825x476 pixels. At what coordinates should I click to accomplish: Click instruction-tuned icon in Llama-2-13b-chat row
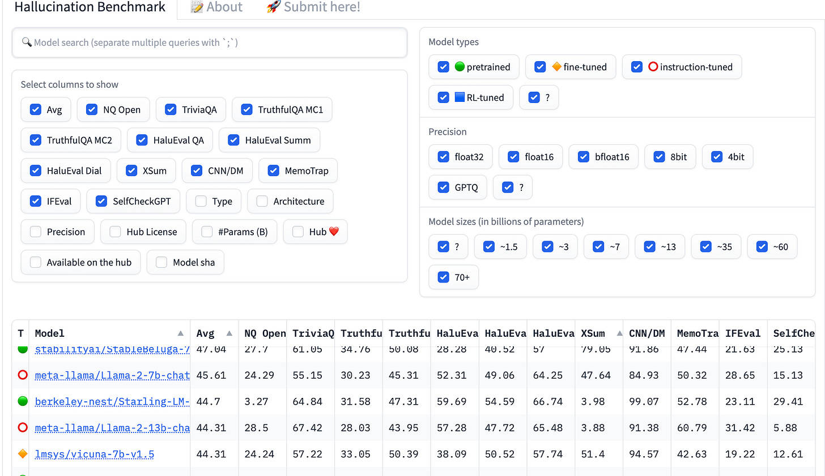click(23, 427)
